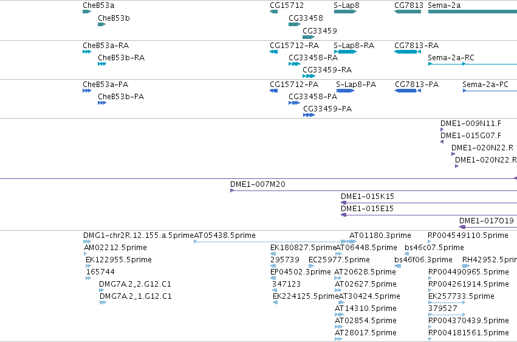Select the RP004261914.5prime EST

click(x=430, y=291)
